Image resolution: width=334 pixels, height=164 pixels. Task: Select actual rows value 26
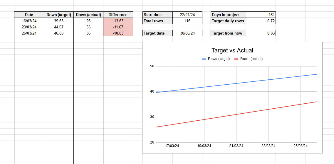click(x=88, y=21)
